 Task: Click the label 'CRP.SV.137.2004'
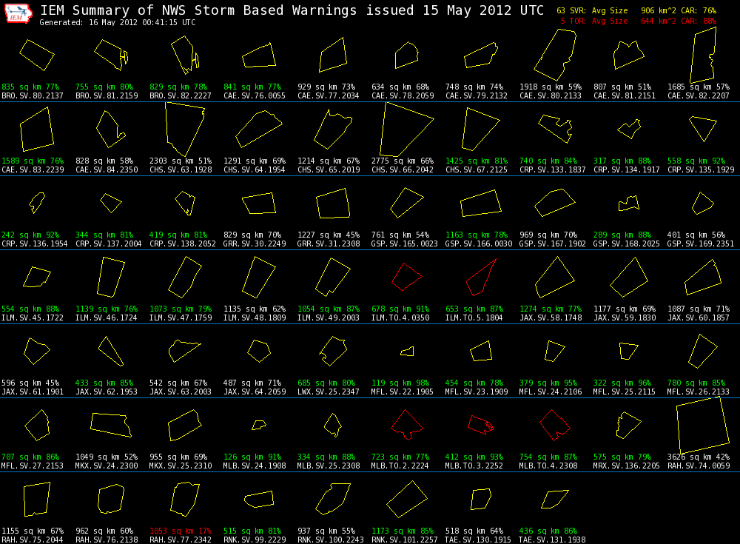[109, 244]
